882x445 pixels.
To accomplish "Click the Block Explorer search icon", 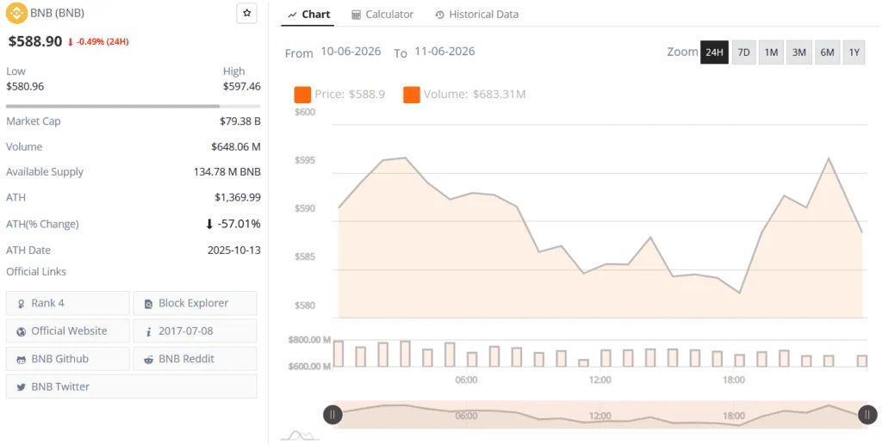I will (148, 304).
